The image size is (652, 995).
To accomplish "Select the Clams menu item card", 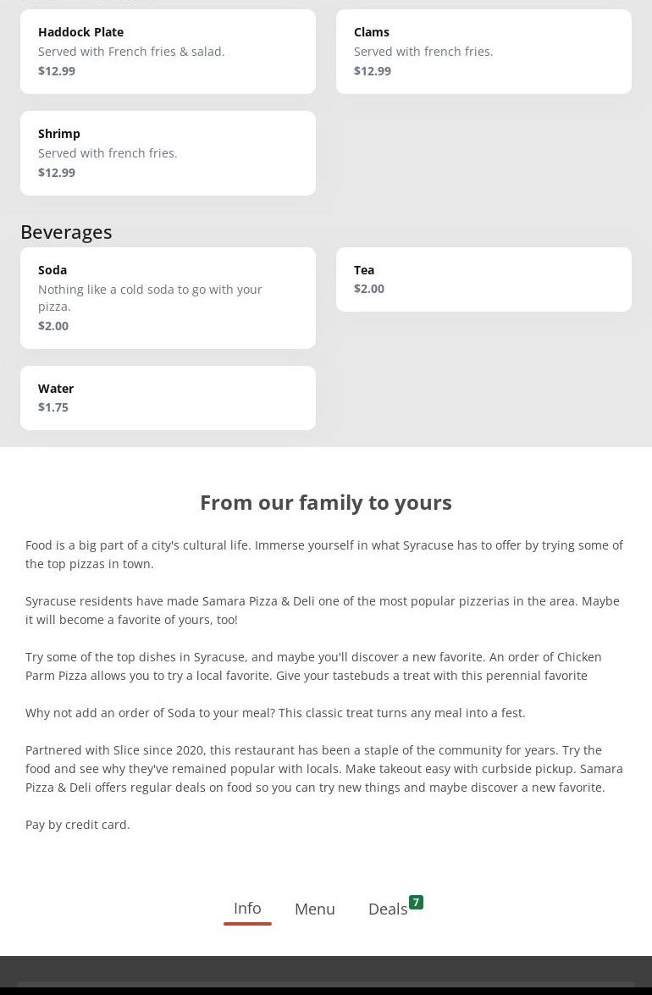I will coord(483,52).
